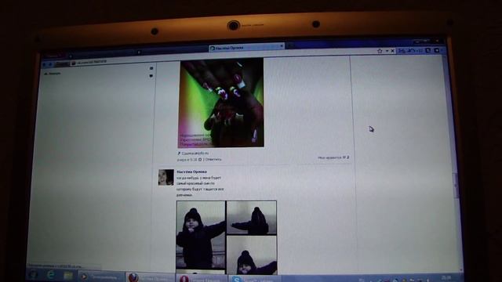Image resolution: width=502 pixels, height=282 pixels.
Task: Switch to the media player taskbar button
Action: (x=100, y=277)
